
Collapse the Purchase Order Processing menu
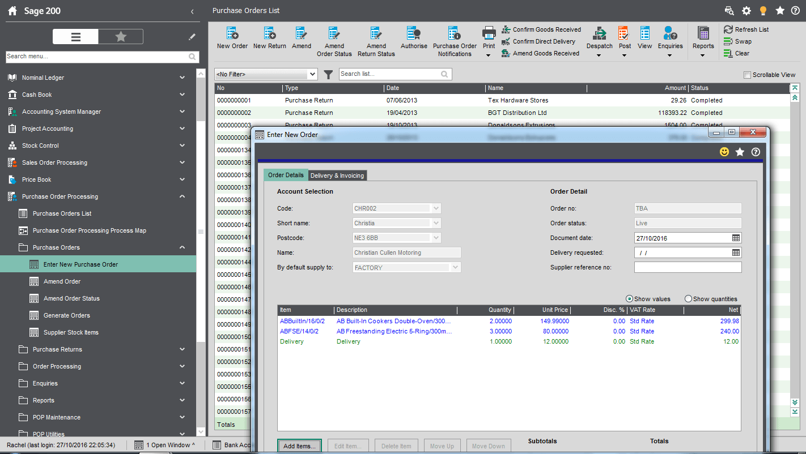(182, 196)
